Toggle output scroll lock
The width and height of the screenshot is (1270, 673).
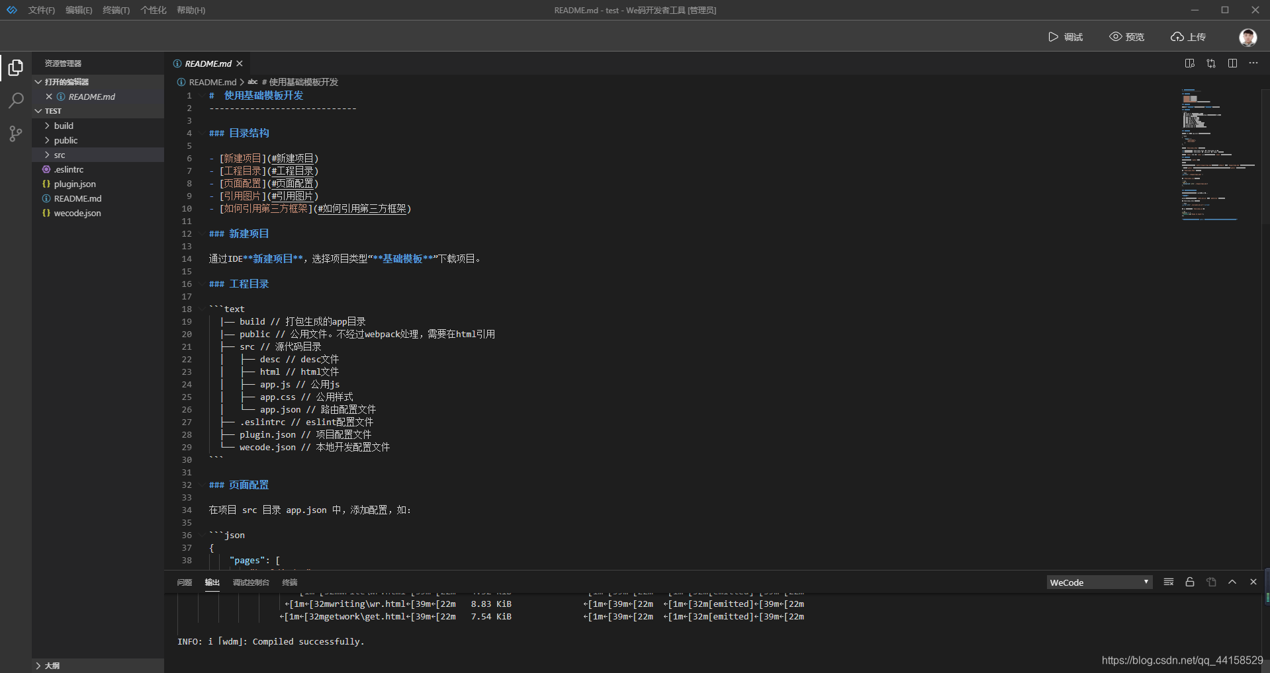1190,582
